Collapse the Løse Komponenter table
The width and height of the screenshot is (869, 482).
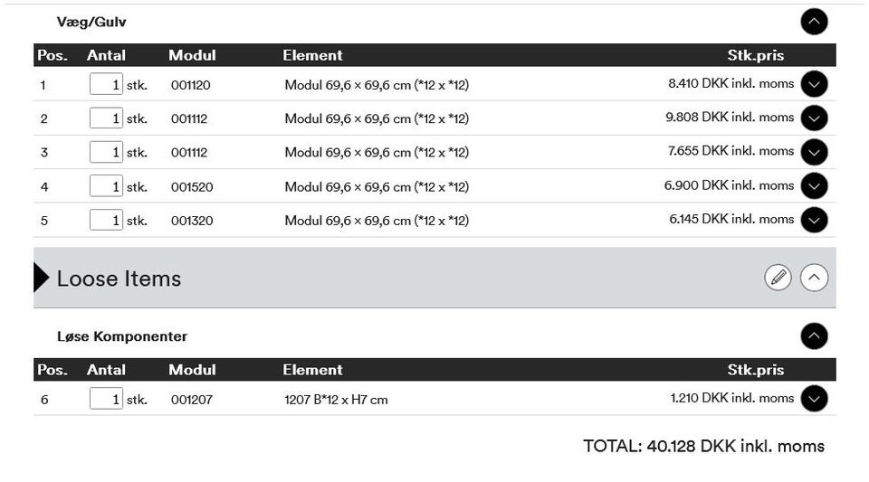click(x=814, y=336)
